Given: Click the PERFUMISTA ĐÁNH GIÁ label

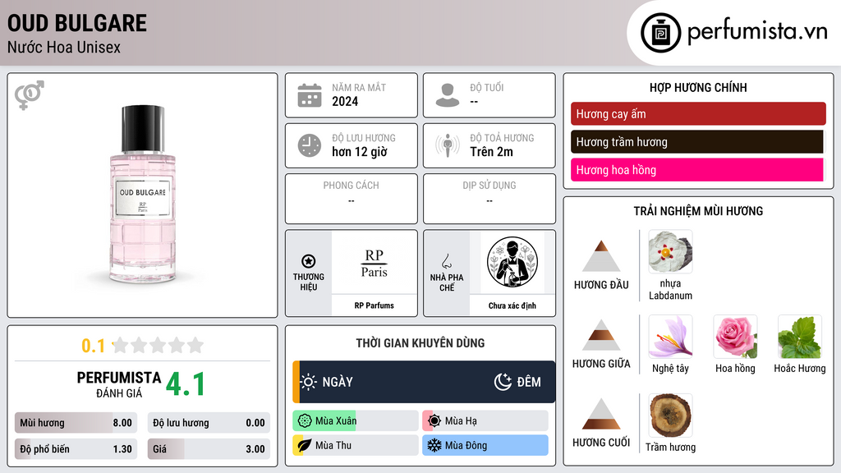Looking at the screenshot, I should [x=119, y=384].
